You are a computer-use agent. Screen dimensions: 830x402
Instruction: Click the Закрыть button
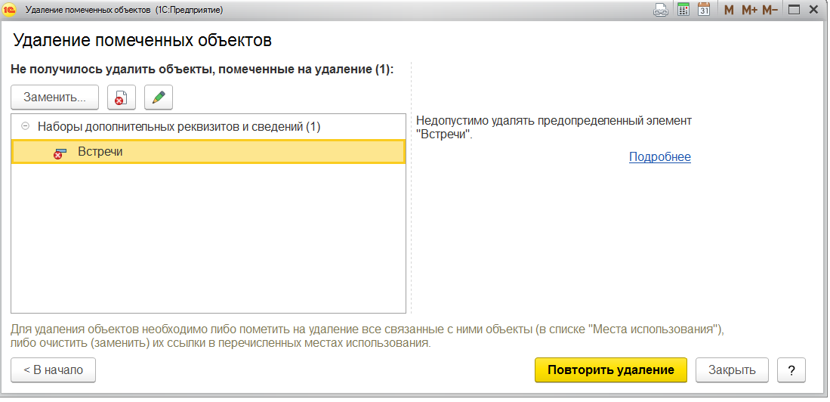[732, 370]
